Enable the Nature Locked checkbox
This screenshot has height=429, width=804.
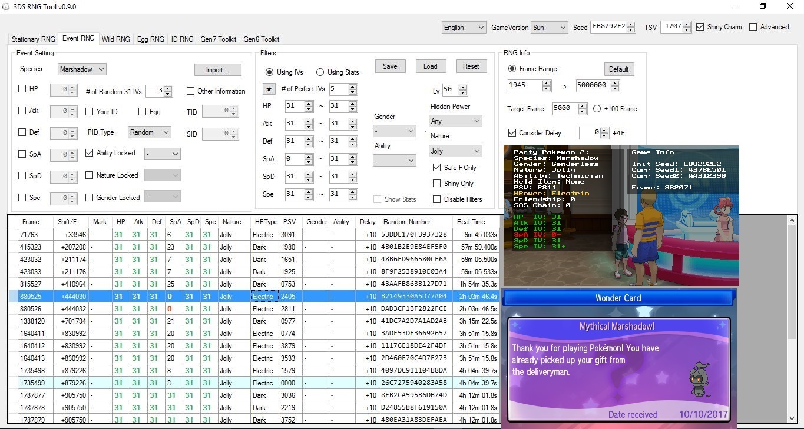90,175
